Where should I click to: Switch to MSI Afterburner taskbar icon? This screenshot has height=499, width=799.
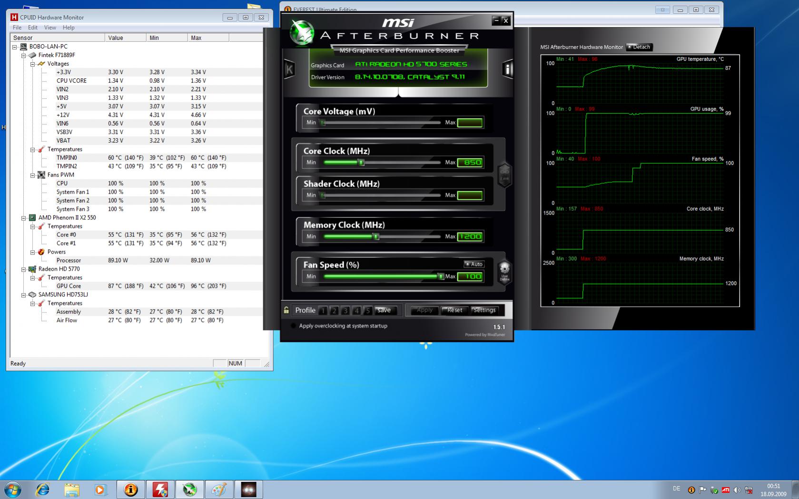[190, 489]
